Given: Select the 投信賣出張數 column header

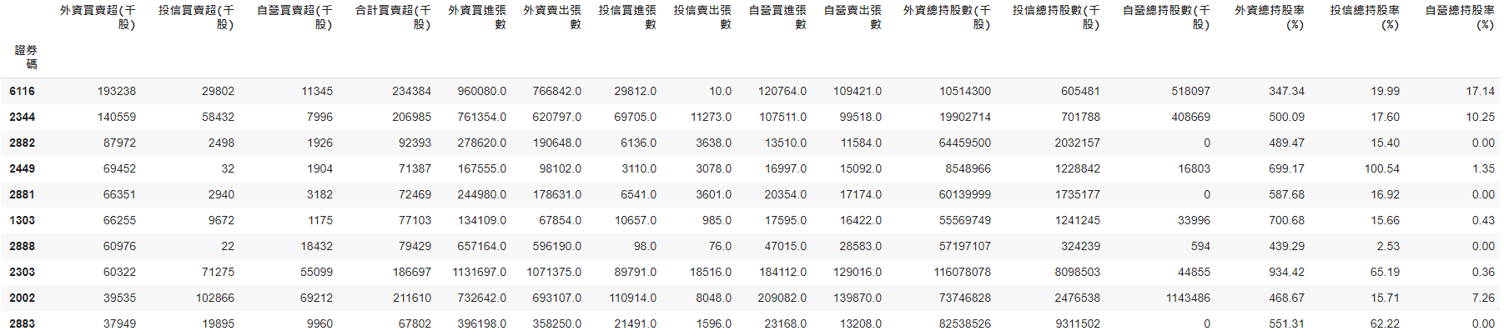Looking at the screenshot, I should click(702, 18).
